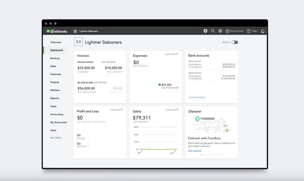The image size is (304, 181).
Task: Click the $31,237 Cost of Goods Sold value
Action: 166,85
